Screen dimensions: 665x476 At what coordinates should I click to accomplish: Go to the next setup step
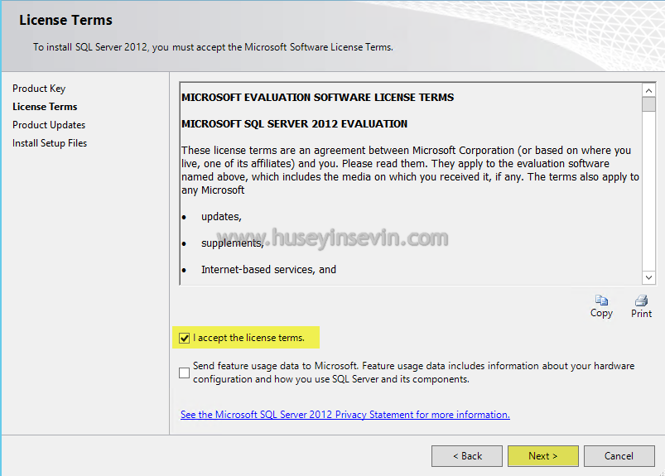point(543,456)
